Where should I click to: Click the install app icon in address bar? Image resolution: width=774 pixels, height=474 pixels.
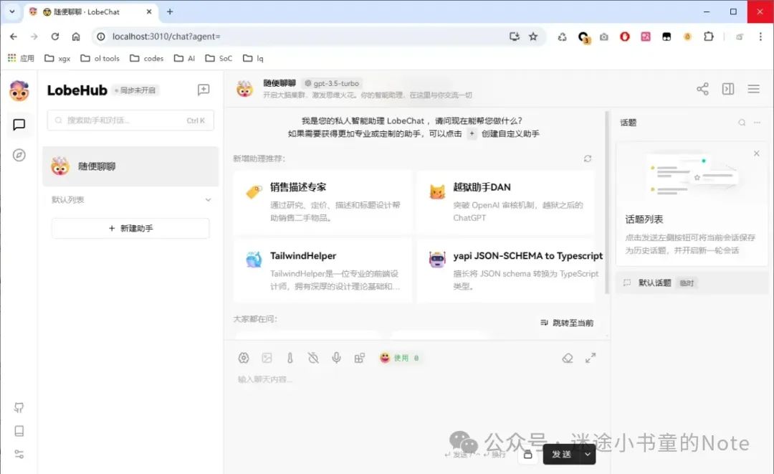(x=515, y=37)
